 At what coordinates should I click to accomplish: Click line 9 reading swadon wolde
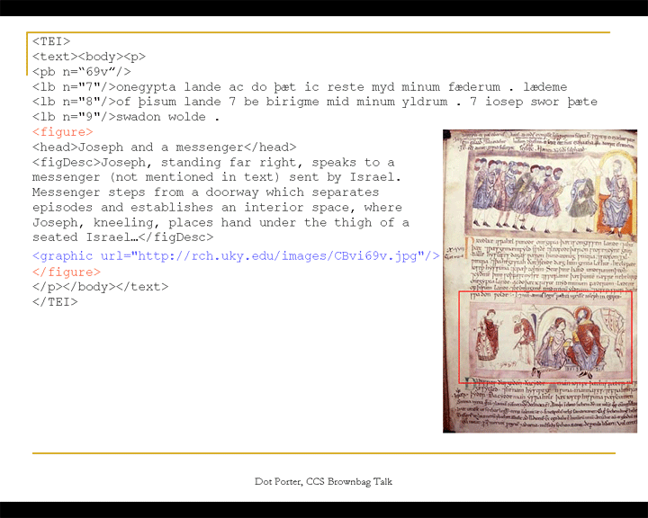[x=126, y=117]
